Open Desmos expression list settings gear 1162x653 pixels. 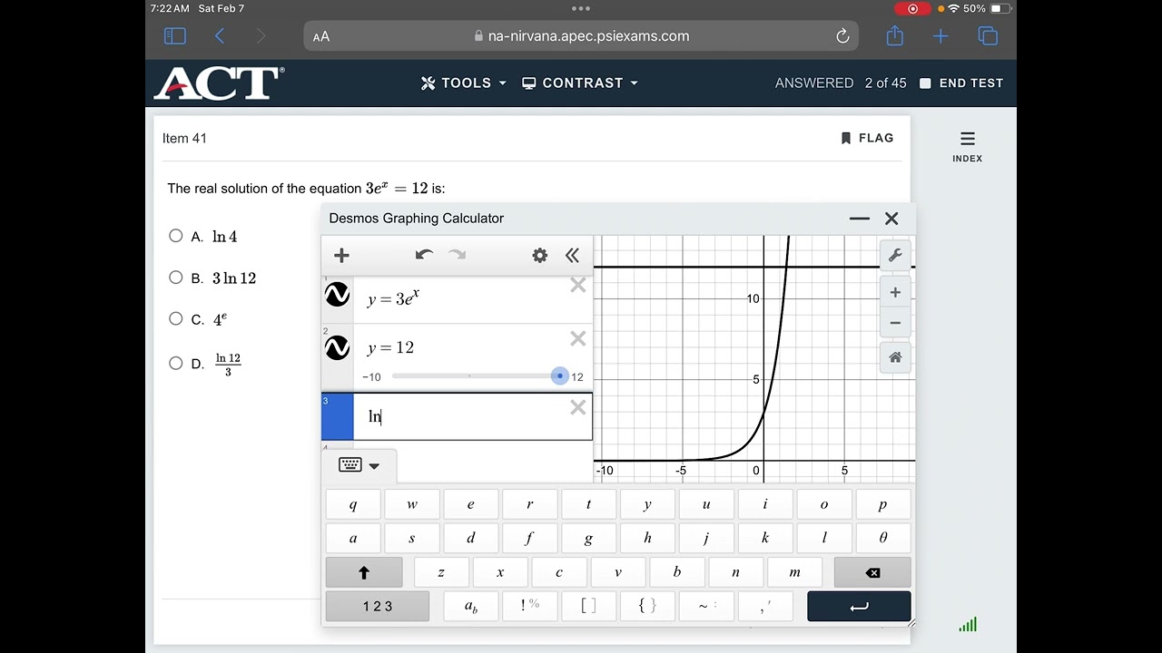coord(540,256)
